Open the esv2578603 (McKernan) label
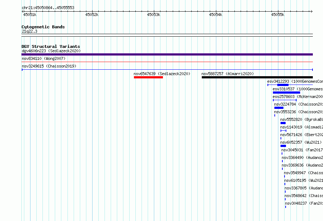Viewport: 323px width, 221px height. (x=298, y=97)
